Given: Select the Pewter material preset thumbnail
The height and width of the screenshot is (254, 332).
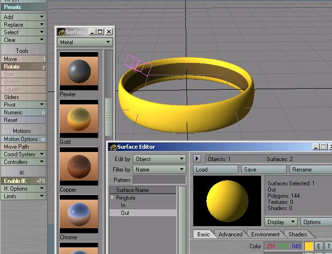Looking at the screenshot, I should 79,71.
